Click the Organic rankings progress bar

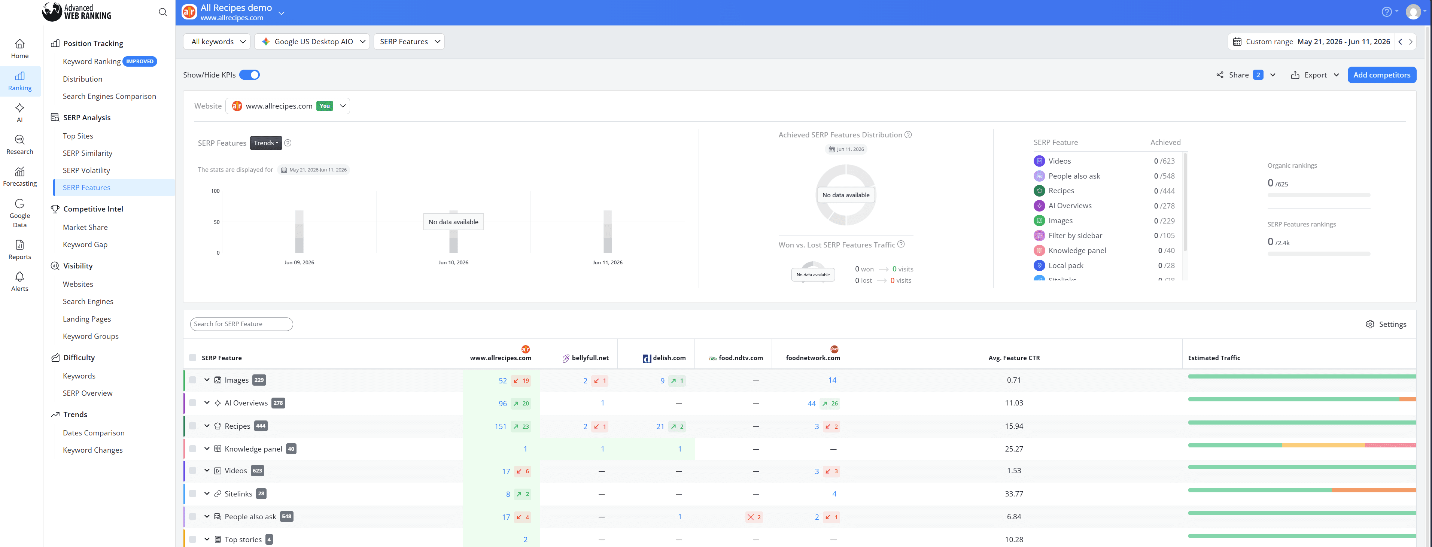pyautogui.click(x=1319, y=195)
